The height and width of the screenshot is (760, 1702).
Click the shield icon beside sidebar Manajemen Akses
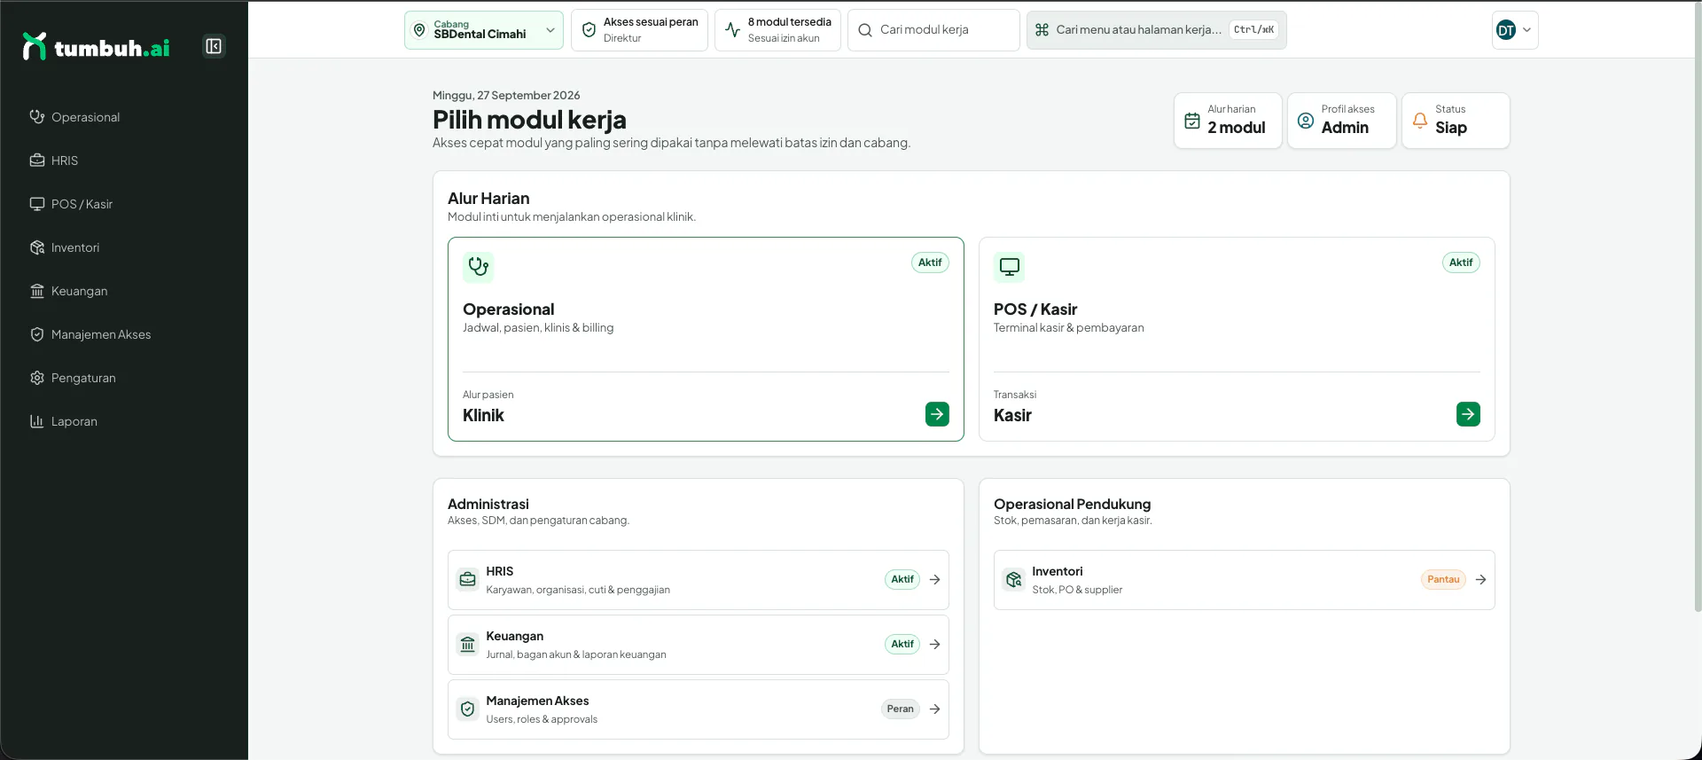(37, 334)
